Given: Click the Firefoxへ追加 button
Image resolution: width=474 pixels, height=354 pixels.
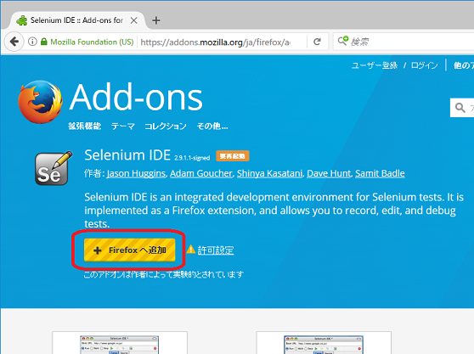Looking at the screenshot, I should click(x=130, y=250).
